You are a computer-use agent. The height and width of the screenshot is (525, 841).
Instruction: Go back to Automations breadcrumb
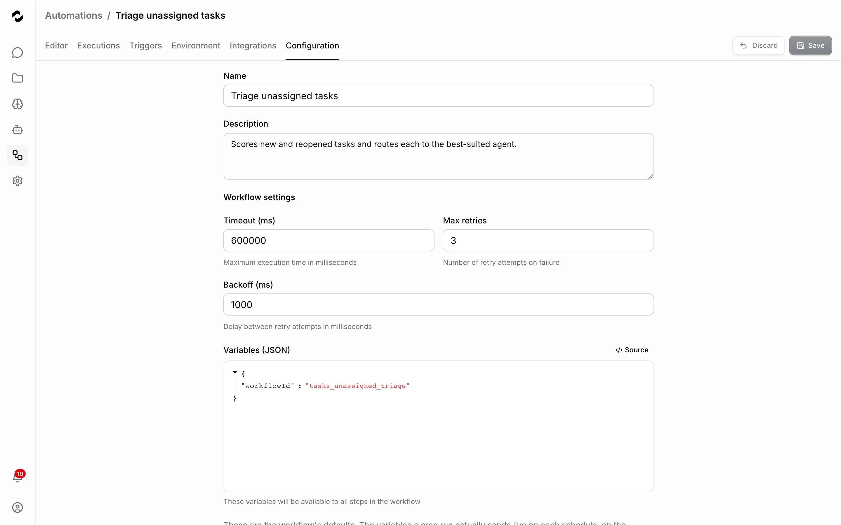tap(74, 16)
